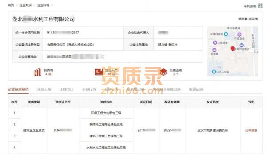This screenshot has width=266, height=159.
Task: Click the credit code value ending 2197
Action: pos(63,32)
